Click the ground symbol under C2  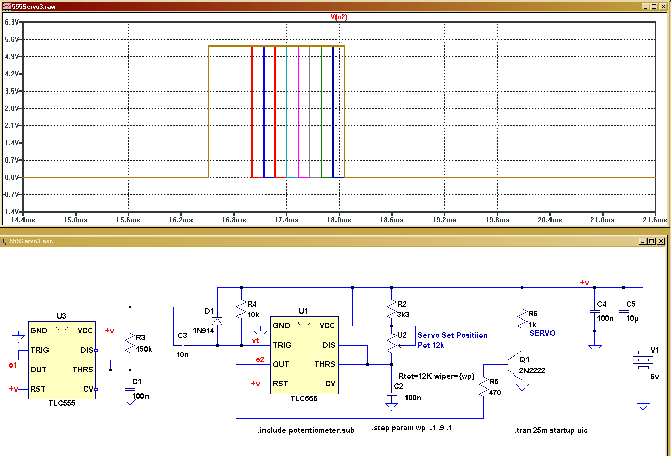[391, 406]
